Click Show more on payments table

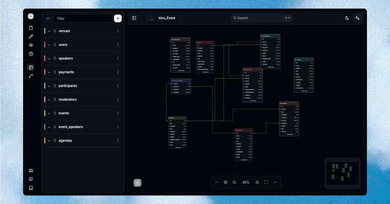tap(253, 101)
